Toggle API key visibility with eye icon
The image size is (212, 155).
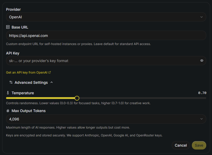202,60
